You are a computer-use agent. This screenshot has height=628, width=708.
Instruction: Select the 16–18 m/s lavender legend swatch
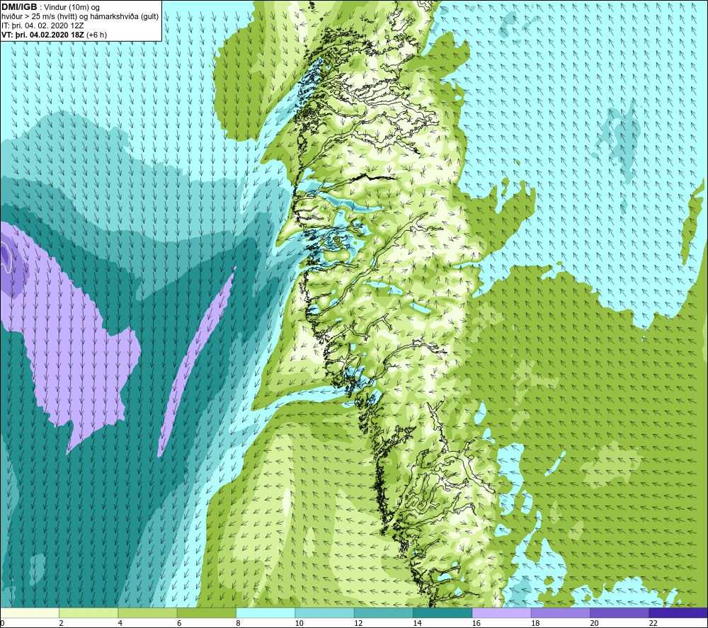(502, 612)
